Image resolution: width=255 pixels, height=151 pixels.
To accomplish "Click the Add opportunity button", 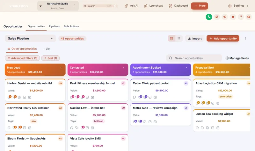I will [223, 38].
